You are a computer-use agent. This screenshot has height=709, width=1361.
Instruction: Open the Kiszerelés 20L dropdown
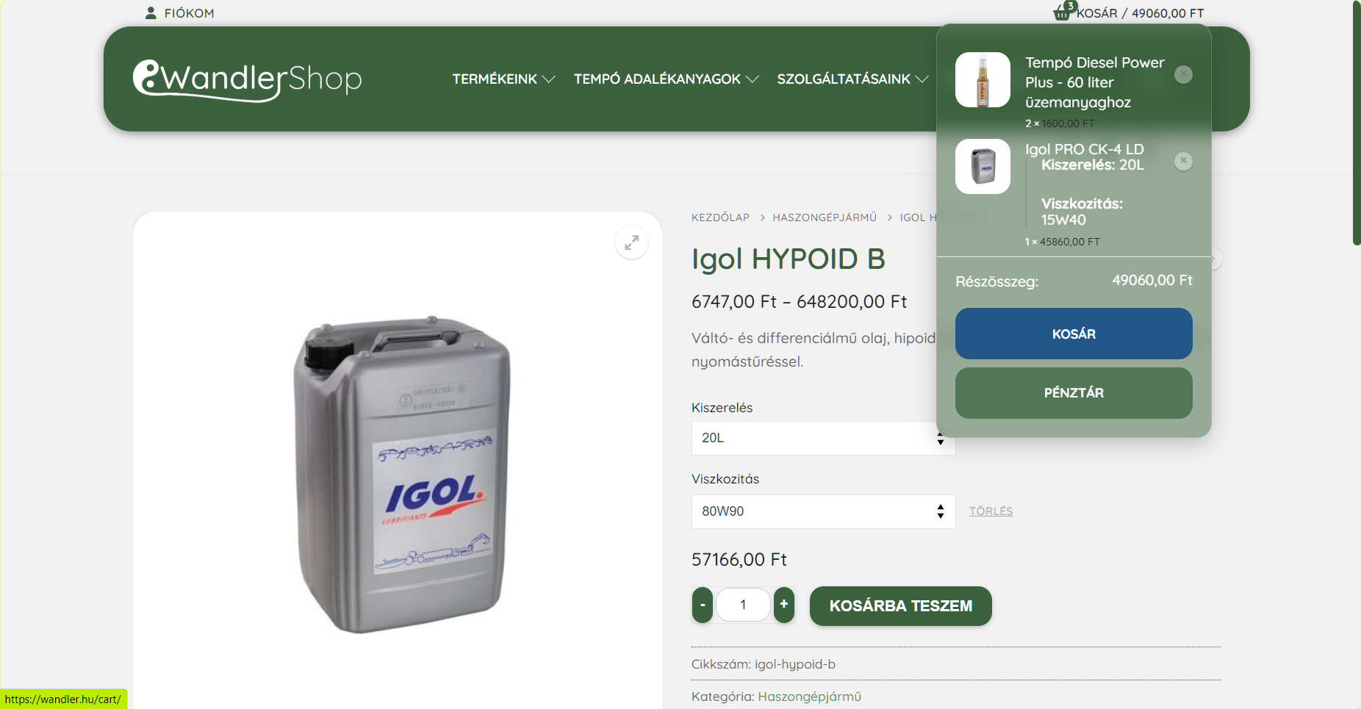(x=823, y=438)
